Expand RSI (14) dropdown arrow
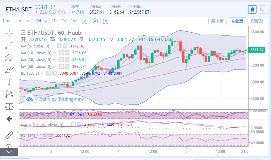Image resolution: width=271 pixels, height=160 pixels. click(x=38, y=135)
